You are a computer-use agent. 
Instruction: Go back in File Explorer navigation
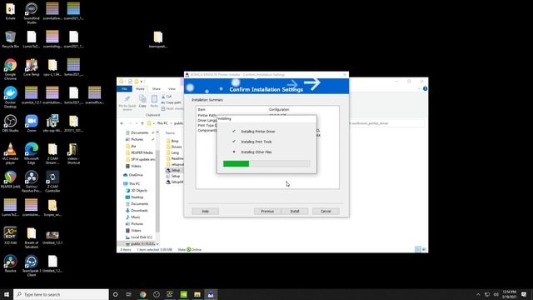point(122,123)
